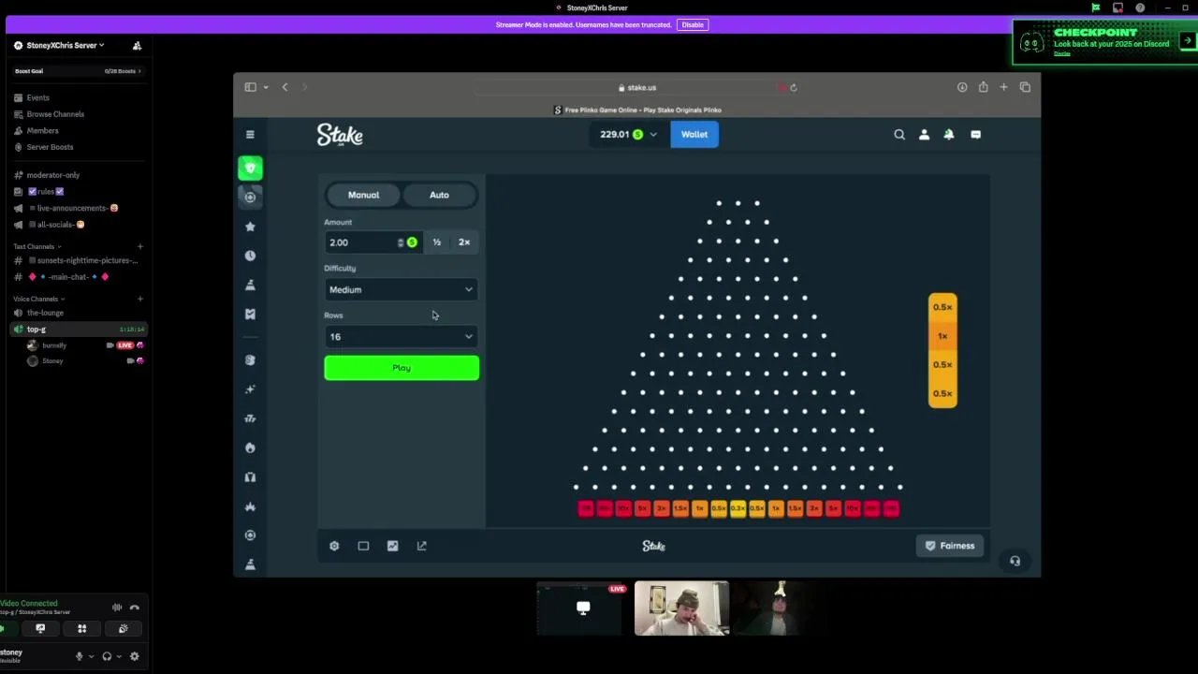This screenshot has width=1198, height=674.
Task: Open the support headset icon
Action: (x=1015, y=561)
